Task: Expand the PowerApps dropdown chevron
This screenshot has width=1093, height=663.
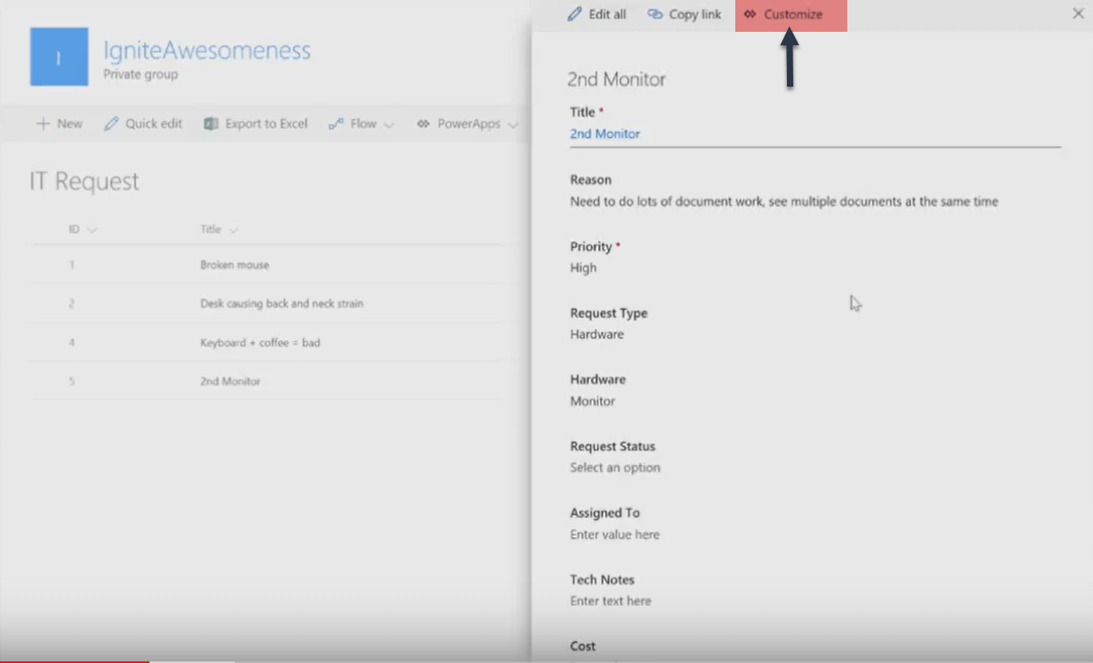Action: pyautogui.click(x=513, y=125)
